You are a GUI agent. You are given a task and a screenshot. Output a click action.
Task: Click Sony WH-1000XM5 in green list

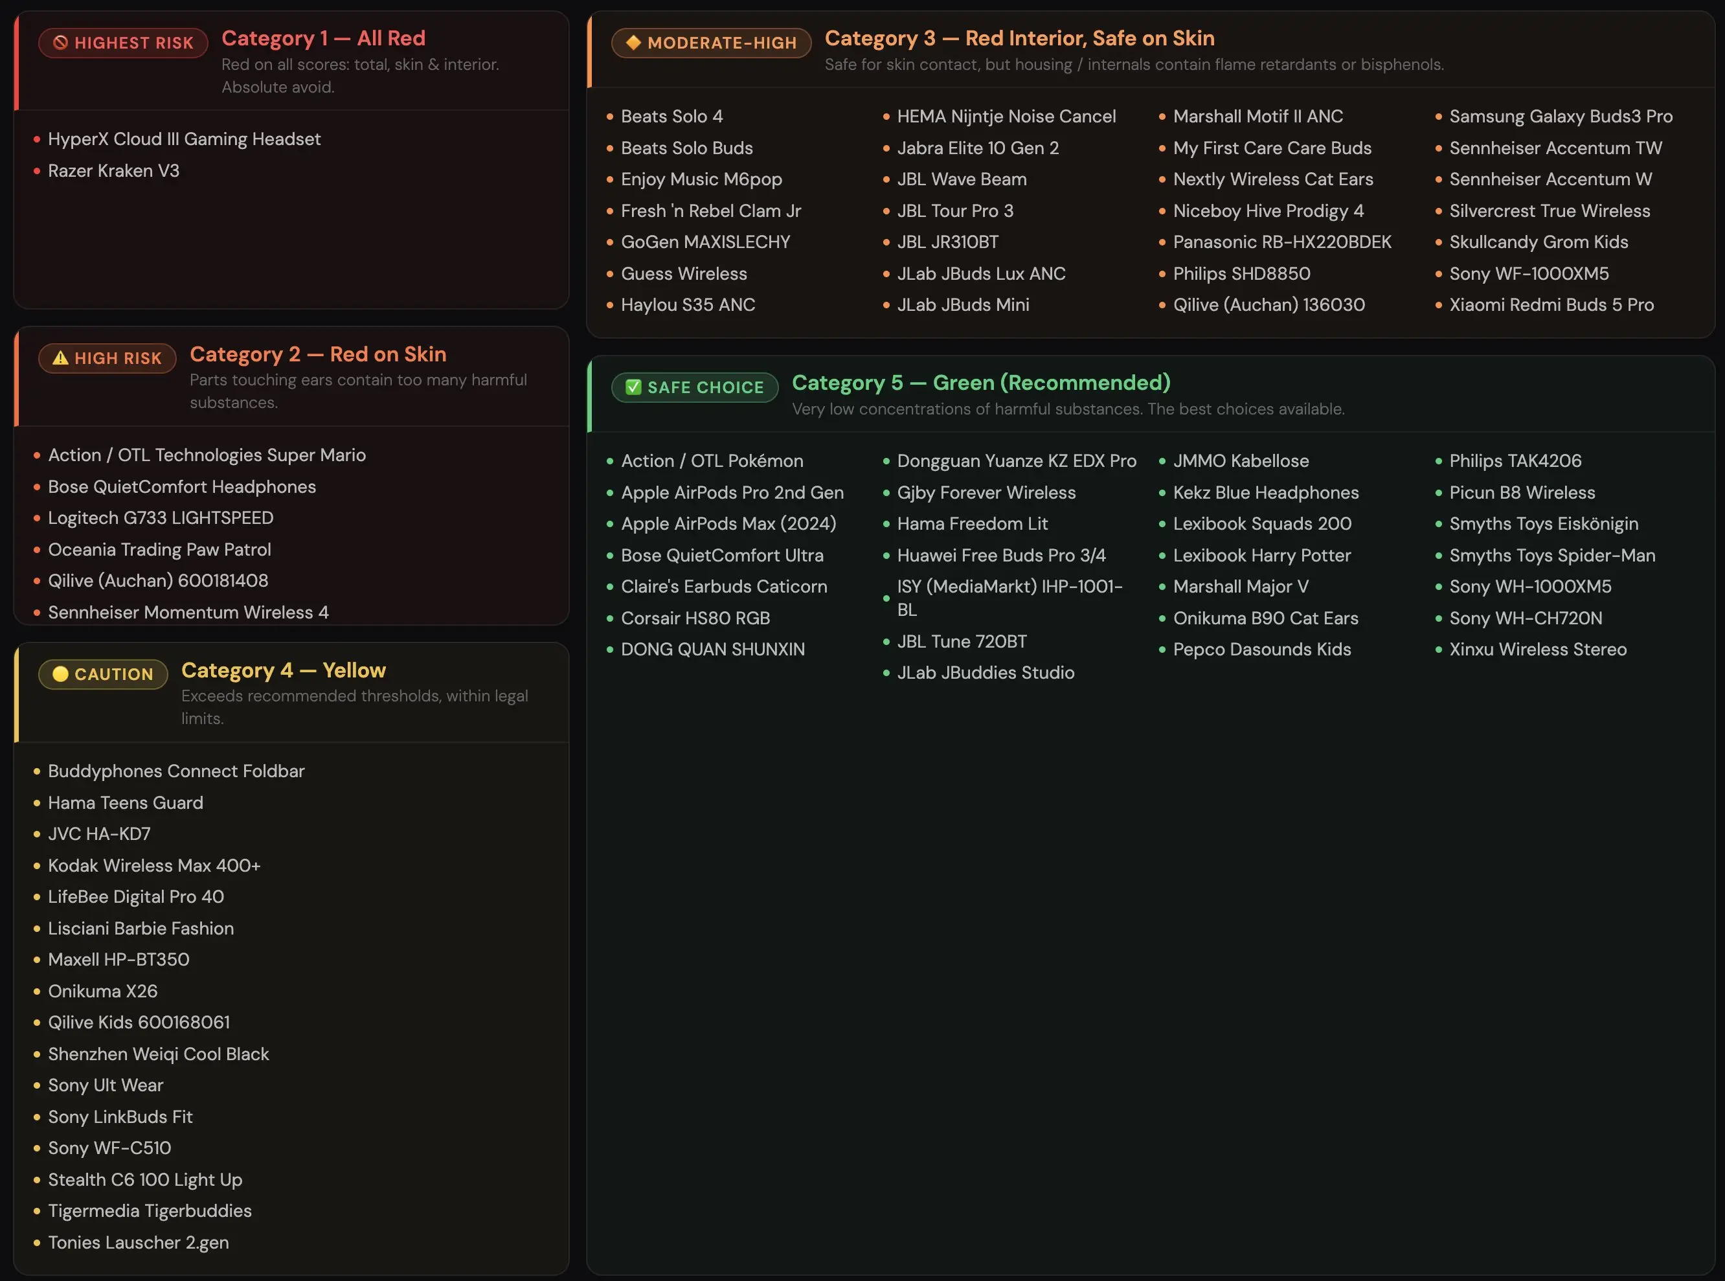point(1529,586)
